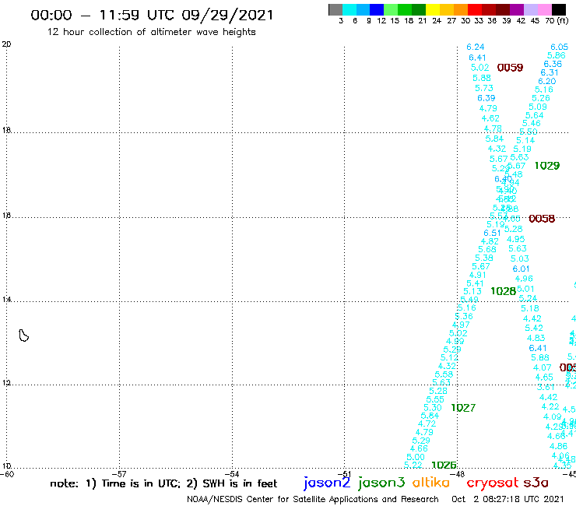The width and height of the screenshot is (576, 506).
Task: Click wave height value 4.72
Action: 427,423
